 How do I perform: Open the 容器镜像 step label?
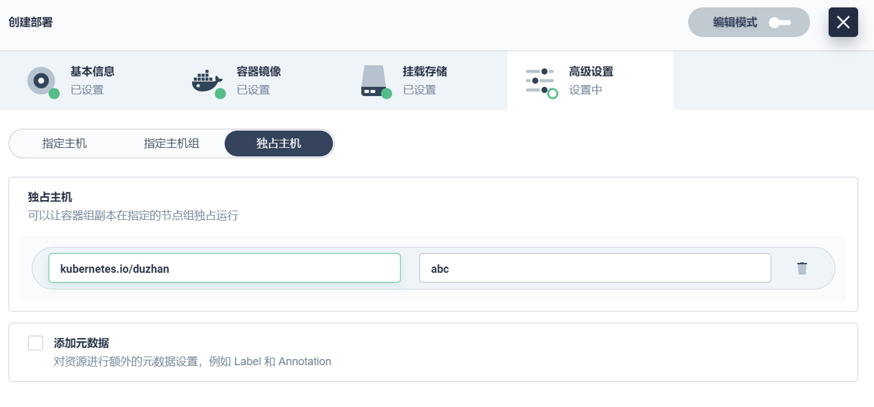click(x=258, y=71)
